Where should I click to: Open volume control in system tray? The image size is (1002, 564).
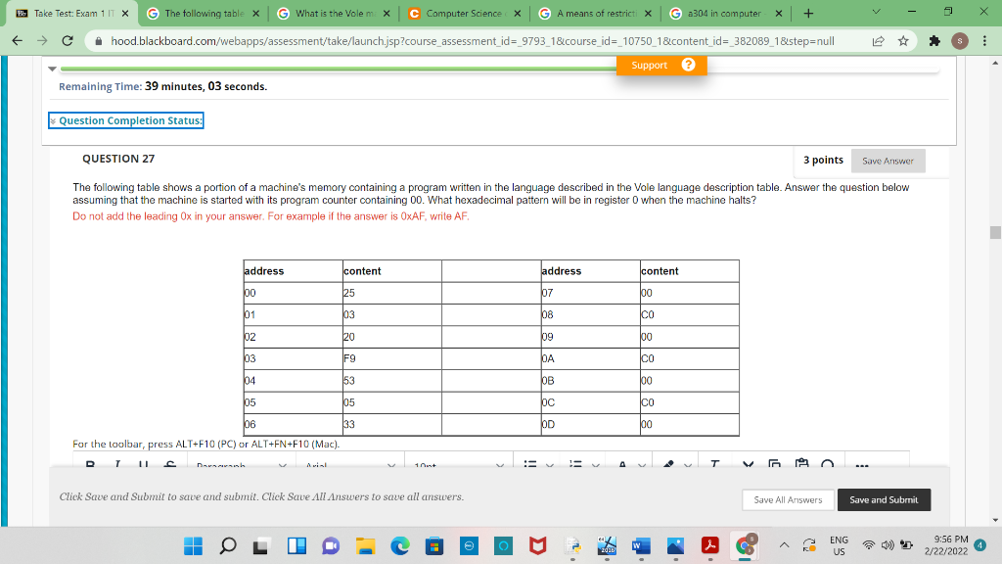pos(887,545)
